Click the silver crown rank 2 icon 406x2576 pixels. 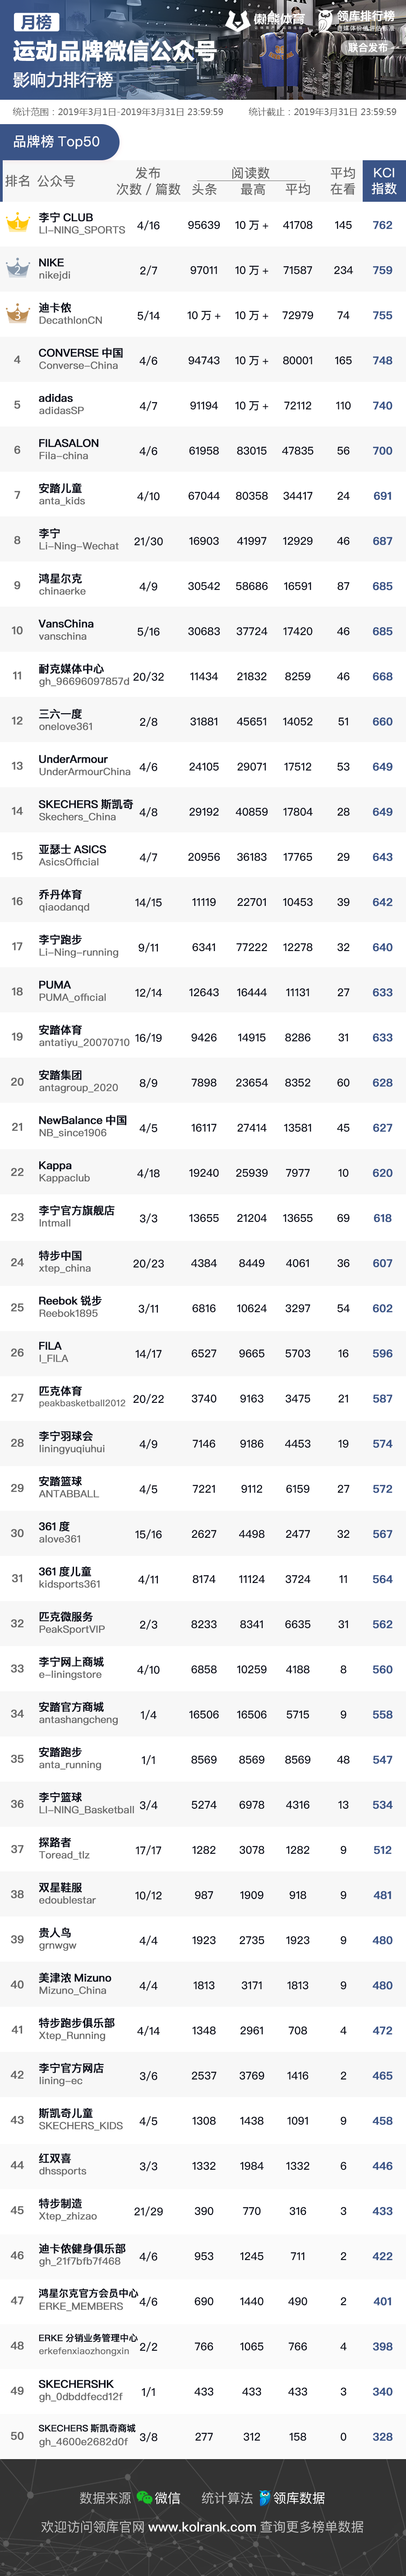click(x=17, y=269)
